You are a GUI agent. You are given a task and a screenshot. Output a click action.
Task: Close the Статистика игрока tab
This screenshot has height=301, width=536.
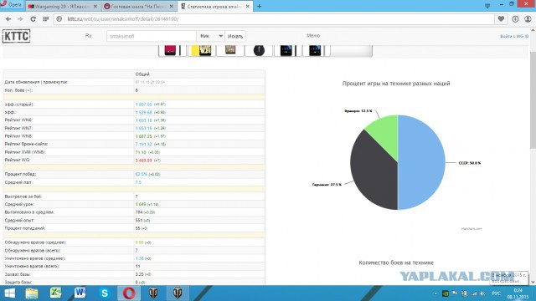248,6
